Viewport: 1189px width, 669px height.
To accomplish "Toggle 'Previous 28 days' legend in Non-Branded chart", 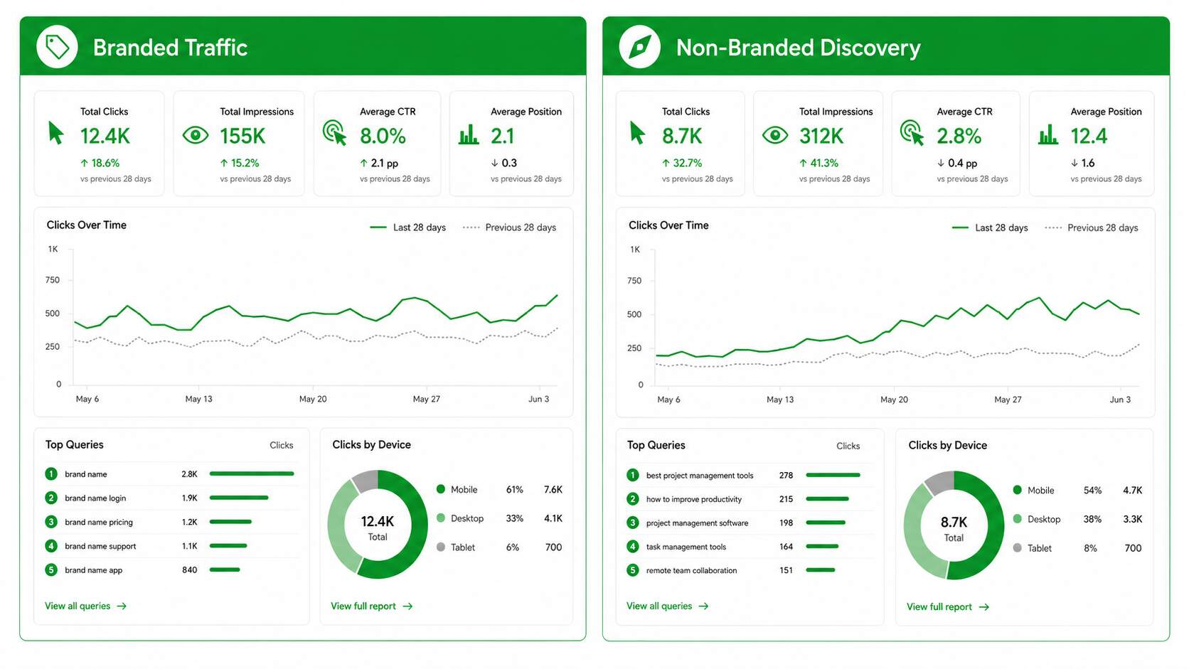I will (1091, 228).
